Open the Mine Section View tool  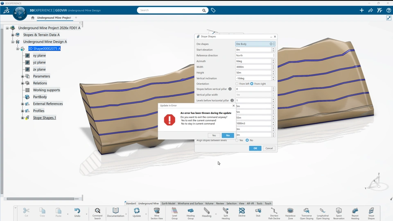click(x=157, y=214)
